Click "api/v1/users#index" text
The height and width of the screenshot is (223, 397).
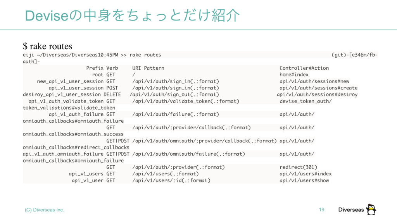(x=306, y=174)
